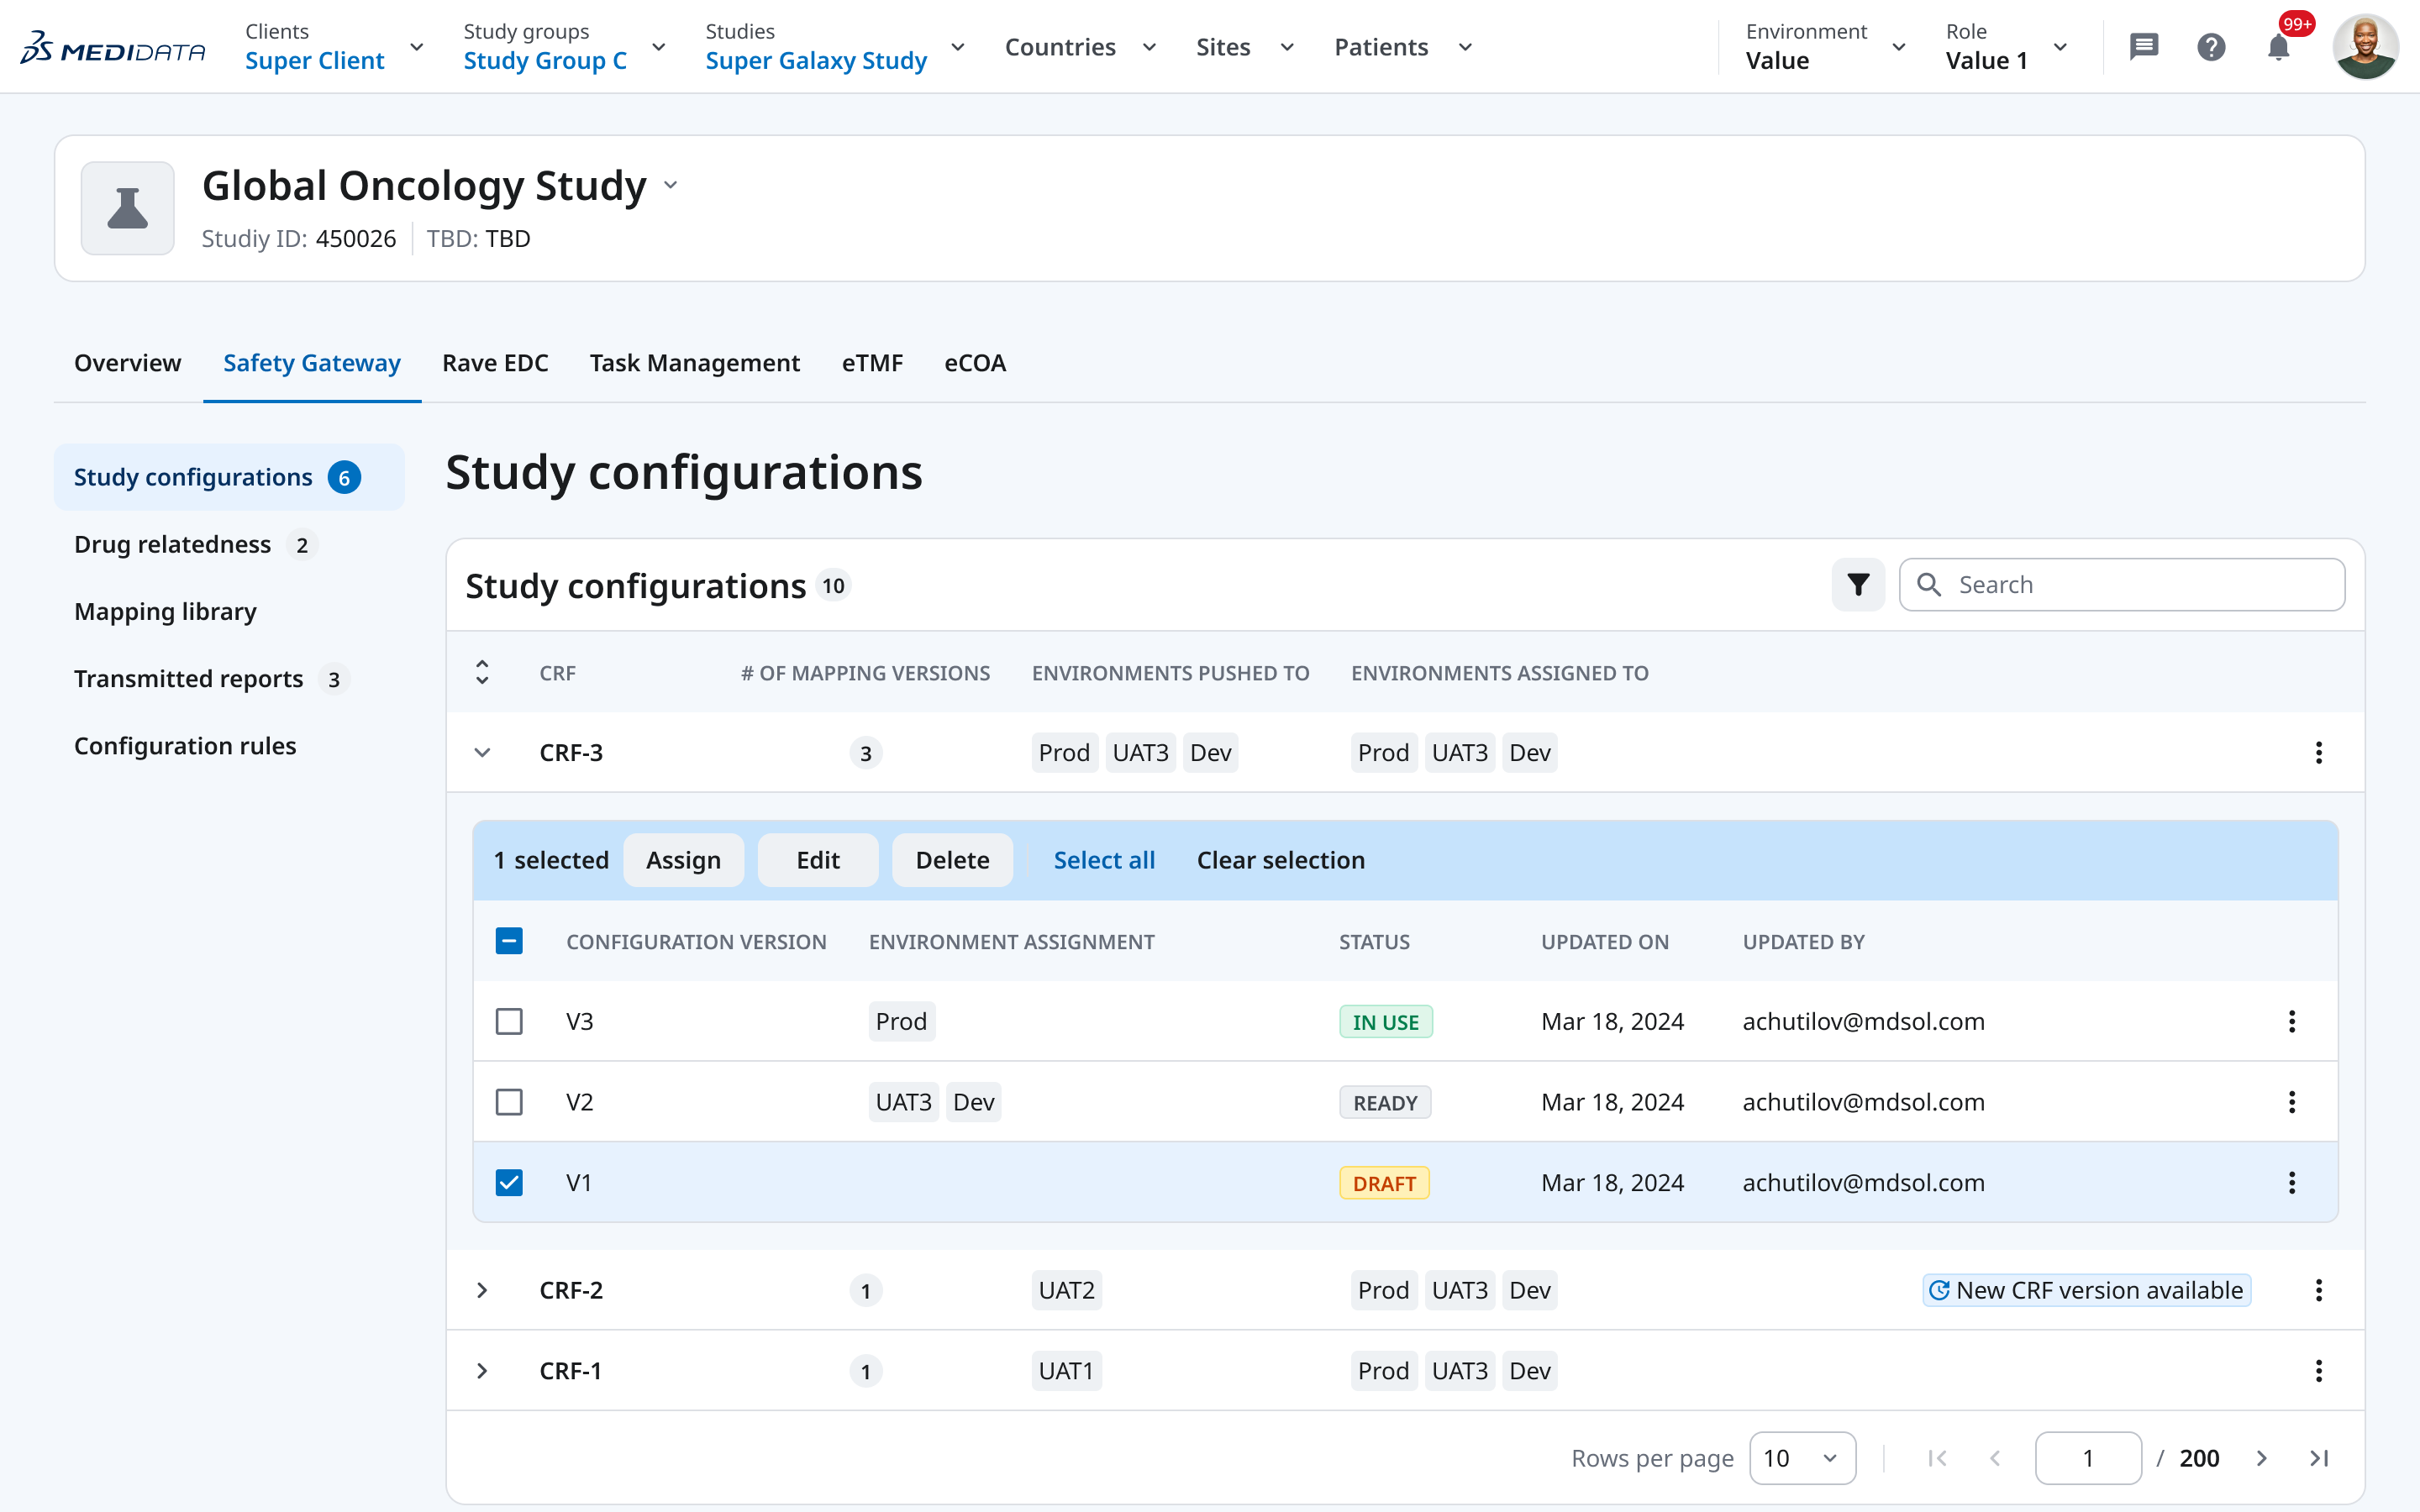The width and height of the screenshot is (2420, 1512).
Task: Uncheck the checkbox next to version V1
Action: [509, 1182]
